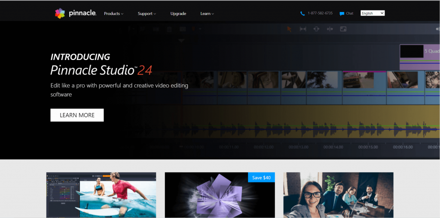Expand the Support menu
The image size is (440, 218).
tap(147, 14)
